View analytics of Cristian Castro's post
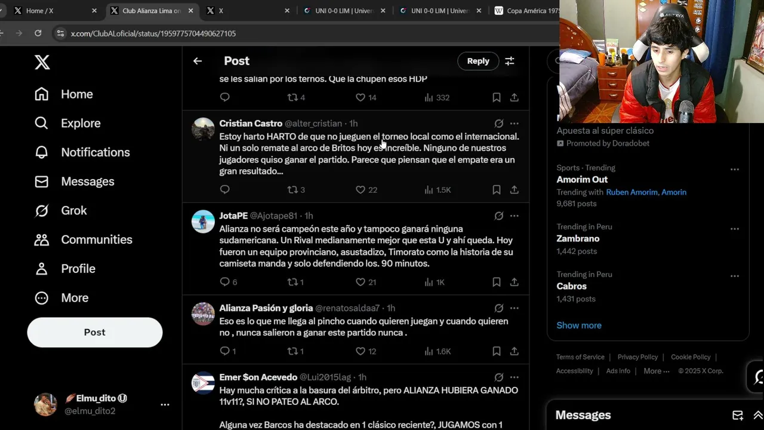The width and height of the screenshot is (764, 430). pyautogui.click(x=438, y=189)
